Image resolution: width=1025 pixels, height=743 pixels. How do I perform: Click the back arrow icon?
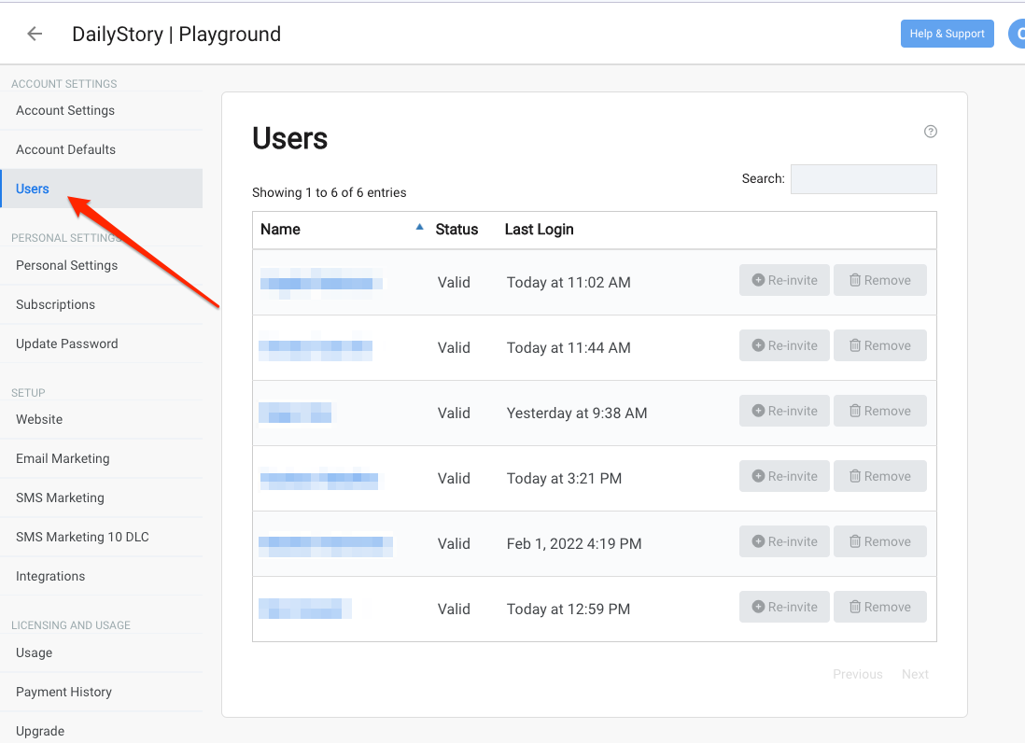tap(35, 34)
